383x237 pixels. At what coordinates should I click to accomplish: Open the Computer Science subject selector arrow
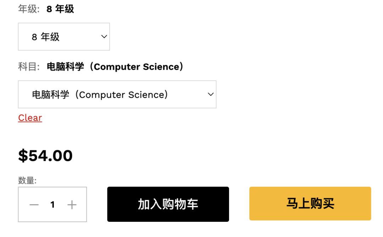pos(211,94)
